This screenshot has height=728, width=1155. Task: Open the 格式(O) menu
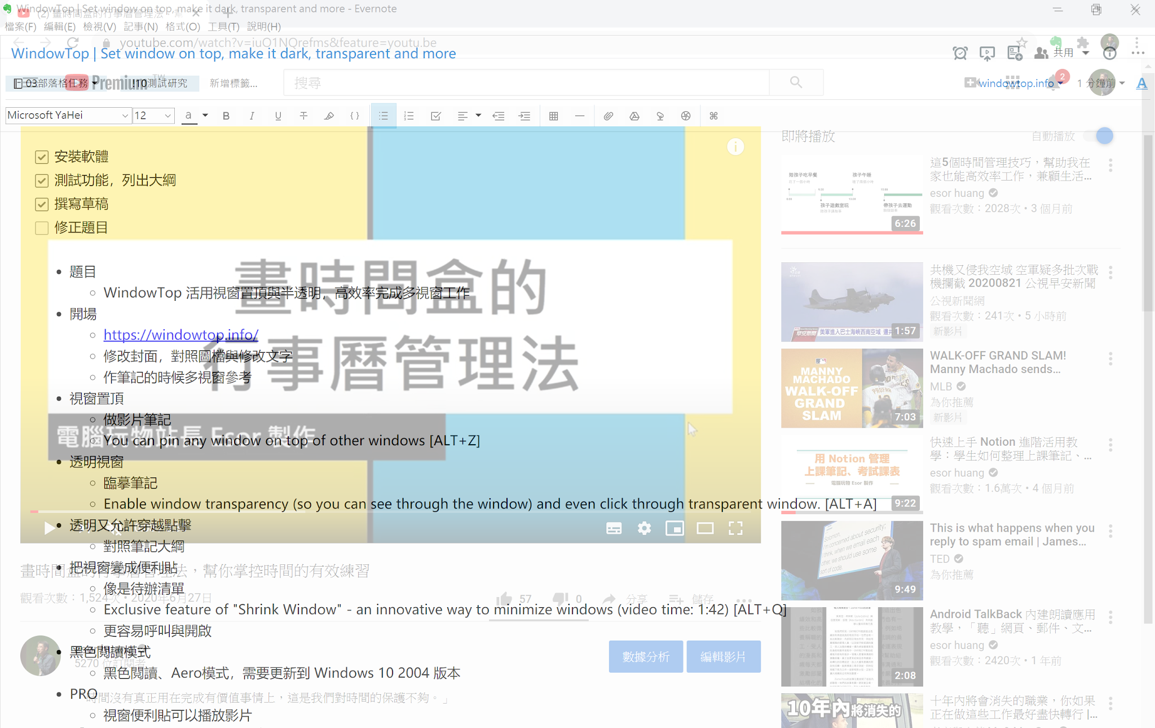[x=183, y=27]
